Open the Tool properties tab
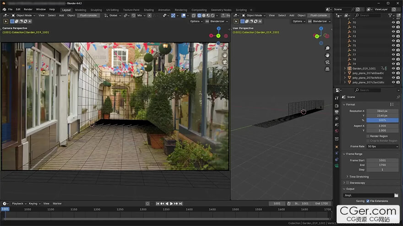 [x=337, y=98]
